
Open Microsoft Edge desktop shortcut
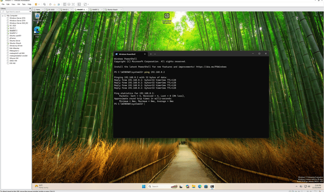pyautogui.click(x=37, y=32)
